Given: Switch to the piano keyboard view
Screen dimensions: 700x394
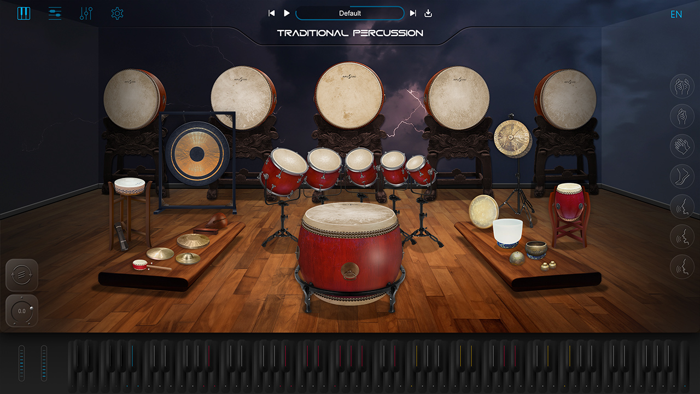Looking at the screenshot, I should coord(24,14).
